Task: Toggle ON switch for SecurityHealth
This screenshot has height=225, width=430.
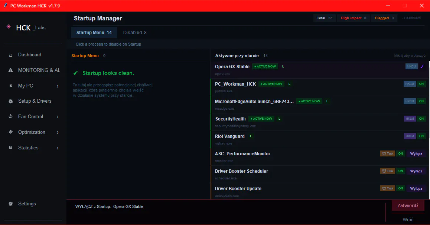Action: 421,119
